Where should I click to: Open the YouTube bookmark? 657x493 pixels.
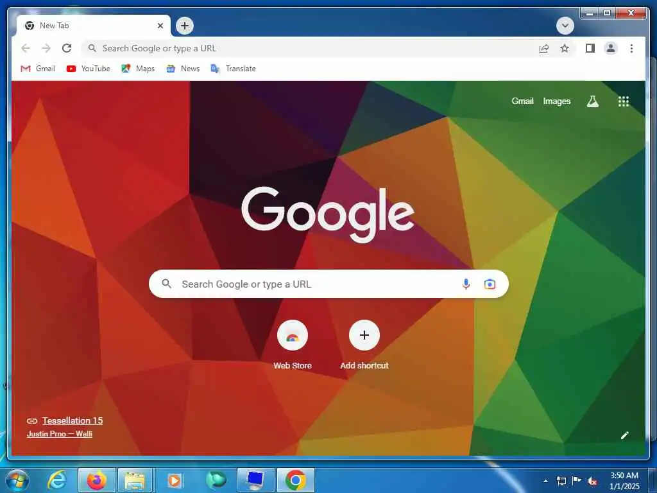point(89,68)
